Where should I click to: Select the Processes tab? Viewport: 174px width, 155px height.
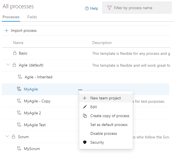11,17
